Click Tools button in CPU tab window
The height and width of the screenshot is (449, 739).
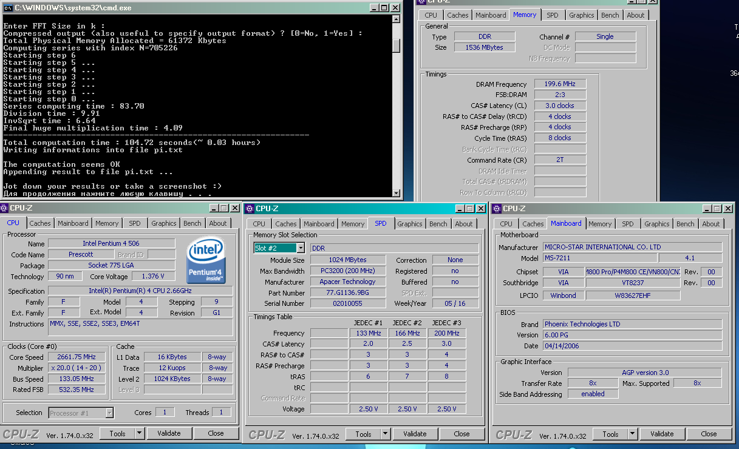117,433
